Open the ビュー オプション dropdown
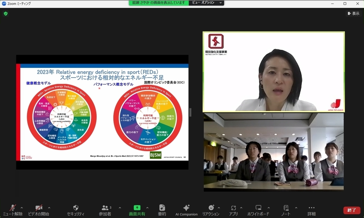The height and width of the screenshot is (218, 364). pyautogui.click(x=206, y=3)
